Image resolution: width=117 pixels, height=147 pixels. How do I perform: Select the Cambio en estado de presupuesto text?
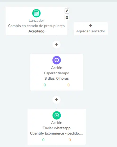click(x=36, y=26)
